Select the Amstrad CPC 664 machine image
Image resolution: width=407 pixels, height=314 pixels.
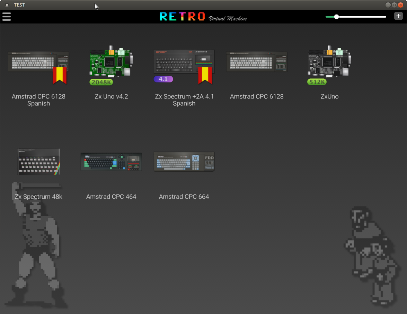[184, 161]
